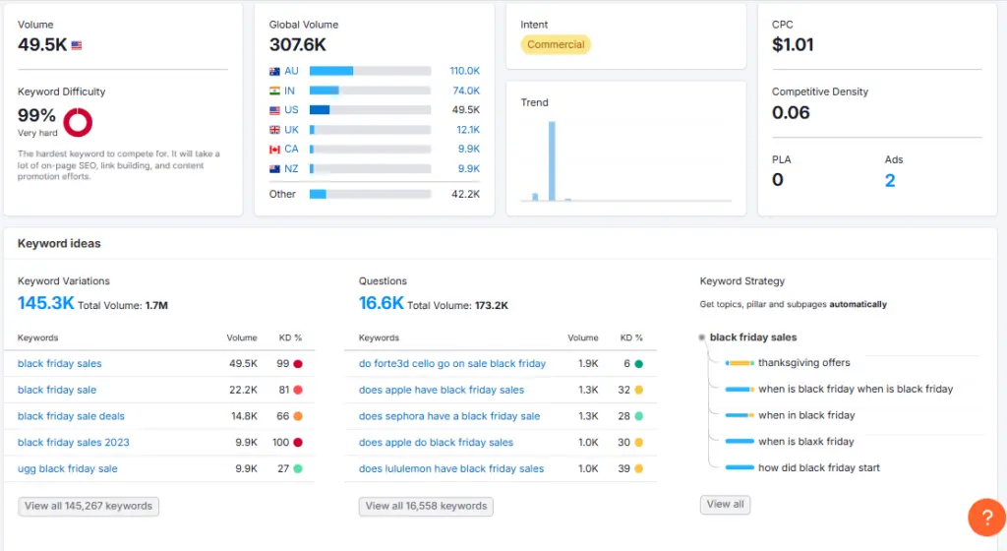
Task: Click the Keyword Difficulty donut chart icon
Action: coord(78,122)
